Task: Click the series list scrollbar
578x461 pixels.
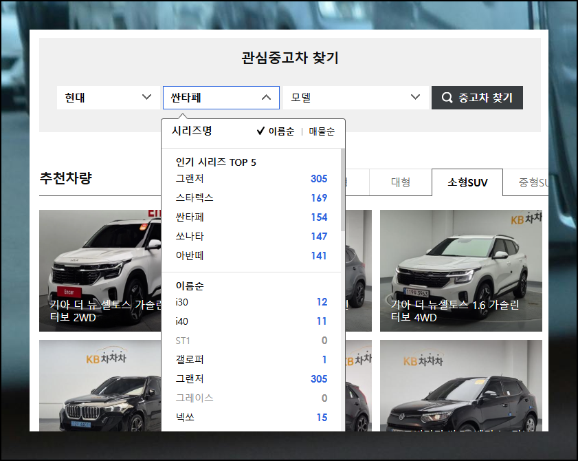Action: click(343, 190)
